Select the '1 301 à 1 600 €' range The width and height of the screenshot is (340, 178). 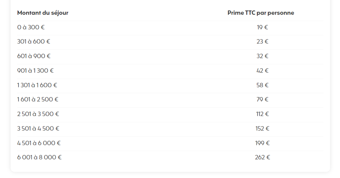37,85
